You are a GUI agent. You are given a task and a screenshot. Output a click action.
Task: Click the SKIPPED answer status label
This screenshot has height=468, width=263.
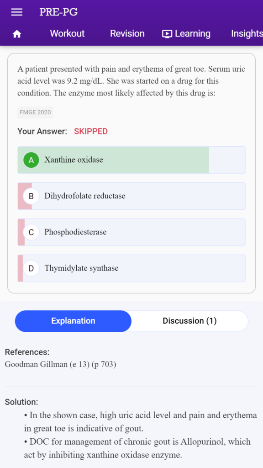click(x=91, y=131)
